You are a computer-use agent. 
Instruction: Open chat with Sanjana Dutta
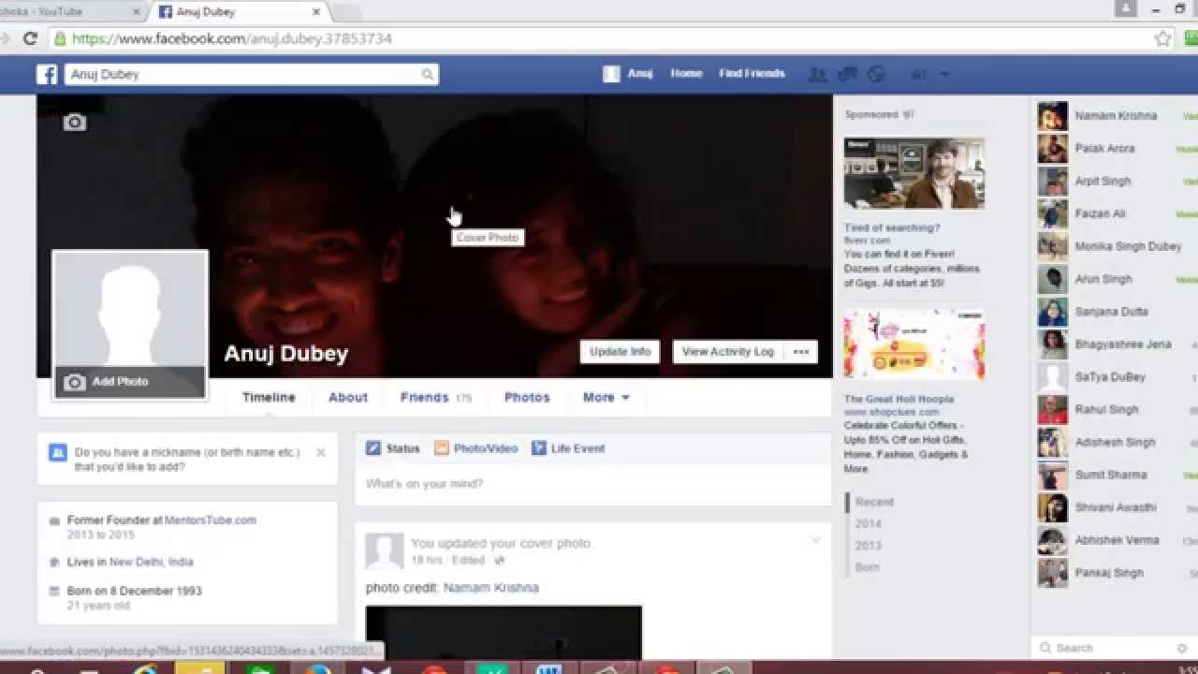1116,312
